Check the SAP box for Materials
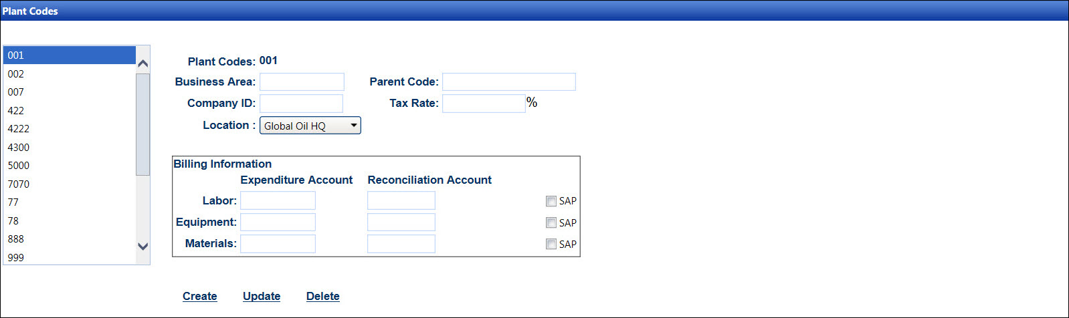Image resolution: width=1069 pixels, height=318 pixels. click(551, 244)
